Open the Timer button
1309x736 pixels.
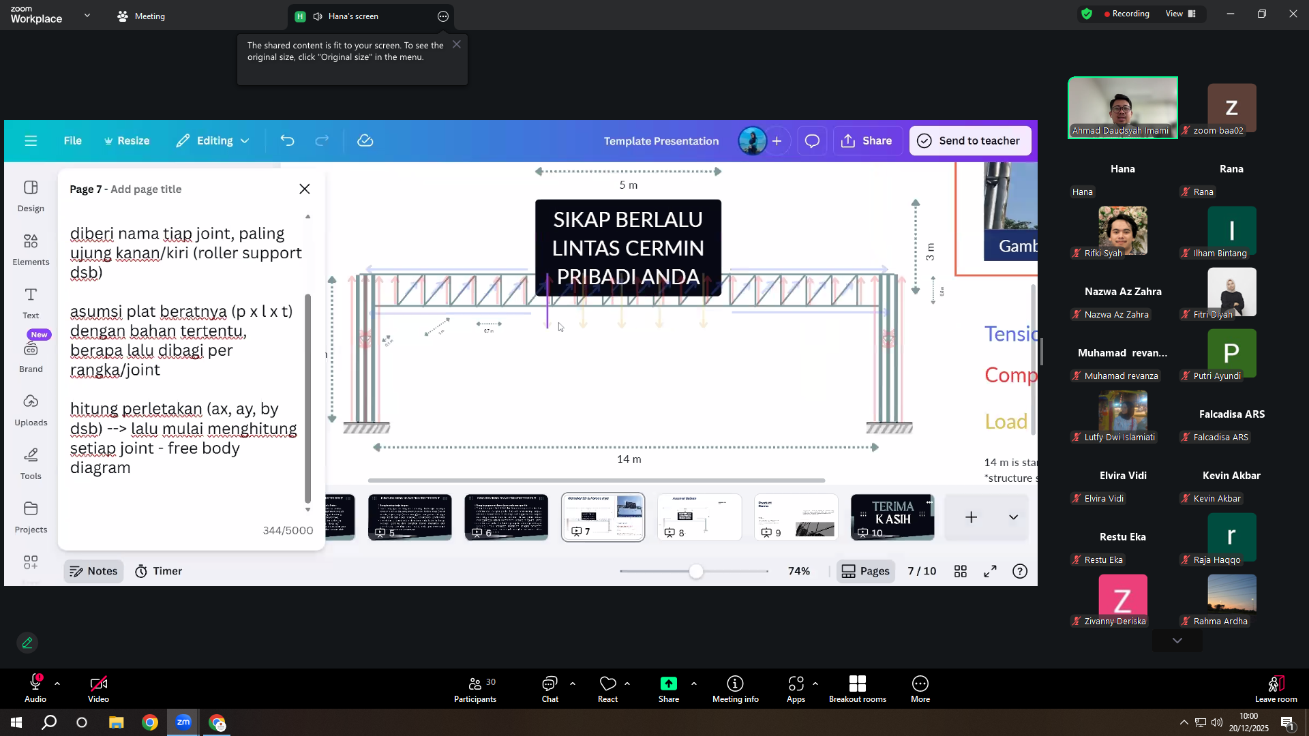158,571
